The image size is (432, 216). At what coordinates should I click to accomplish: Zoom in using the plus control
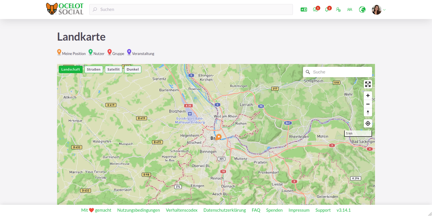(368, 95)
